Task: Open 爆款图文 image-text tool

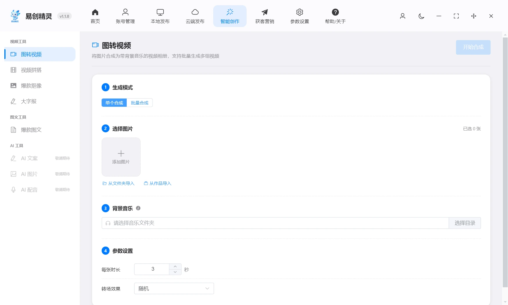Action: (x=40, y=130)
